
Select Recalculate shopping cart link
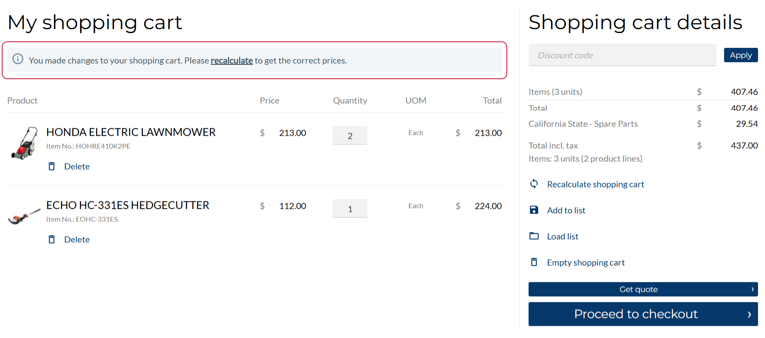click(595, 184)
